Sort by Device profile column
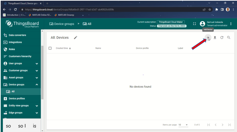Screen dimensions: 237x132 [142, 48]
